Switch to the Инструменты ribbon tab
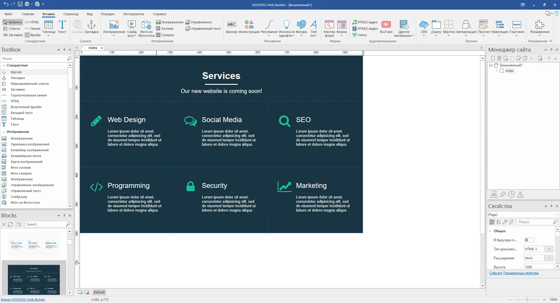Image resolution: width=560 pixels, height=303 pixels. [x=134, y=14]
